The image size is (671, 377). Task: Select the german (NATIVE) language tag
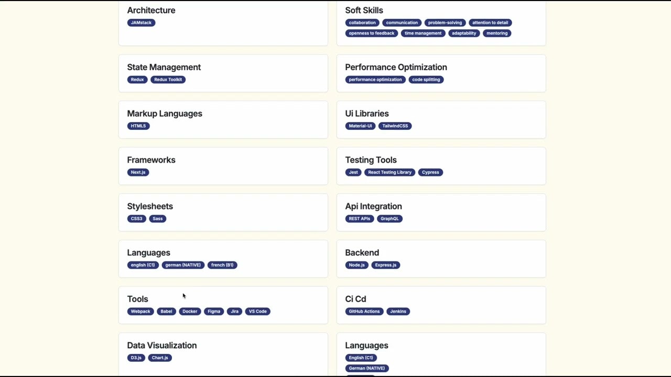tap(183, 265)
